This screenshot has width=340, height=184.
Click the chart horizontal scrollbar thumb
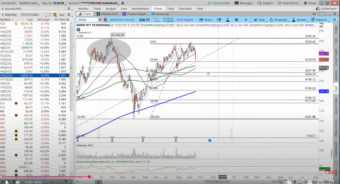pos(217,181)
